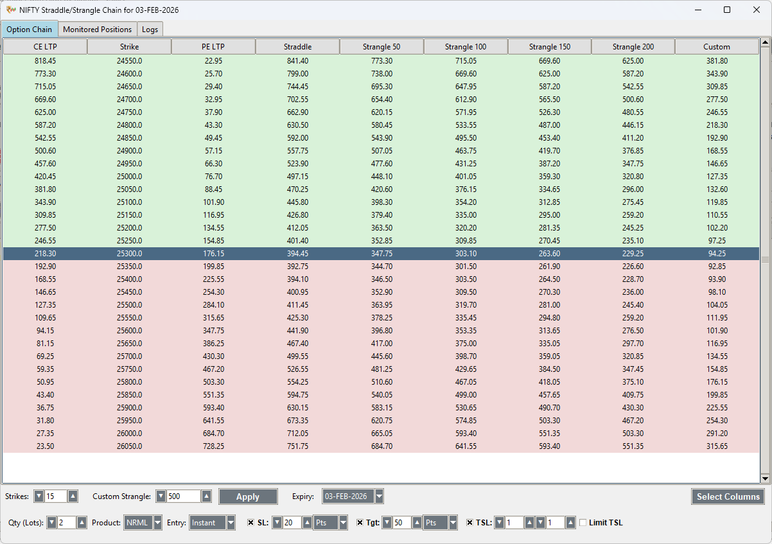Expand the Product NRML dropdown
Image resolution: width=772 pixels, height=544 pixels.
point(157,523)
